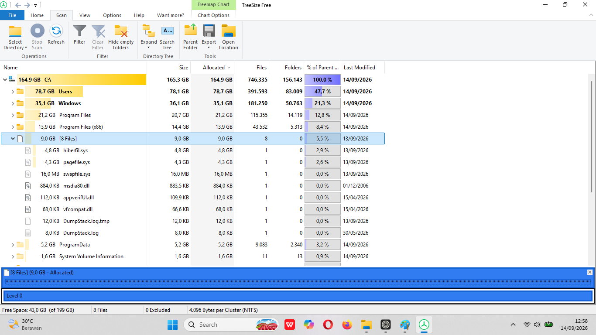Open Firefox from the taskbar
This screenshot has width=596, height=335.
[347, 325]
